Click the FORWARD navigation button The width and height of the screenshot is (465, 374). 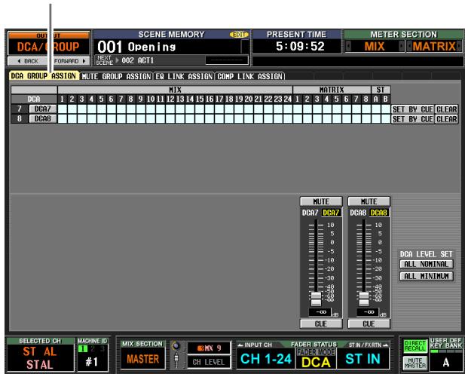69,61
